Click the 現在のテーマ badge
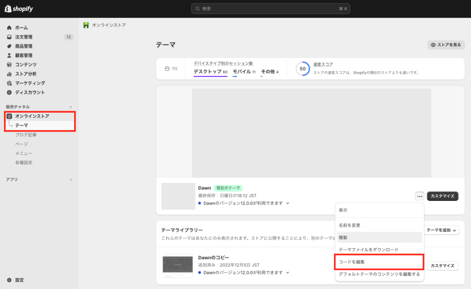The width and height of the screenshot is (471, 289). tap(228, 188)
